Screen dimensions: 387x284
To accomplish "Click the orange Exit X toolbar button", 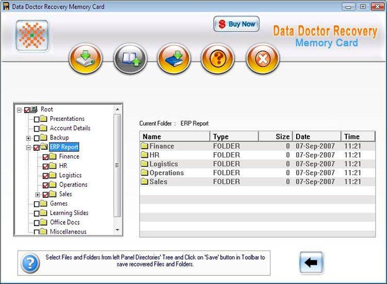I will [x=263, y=59].
